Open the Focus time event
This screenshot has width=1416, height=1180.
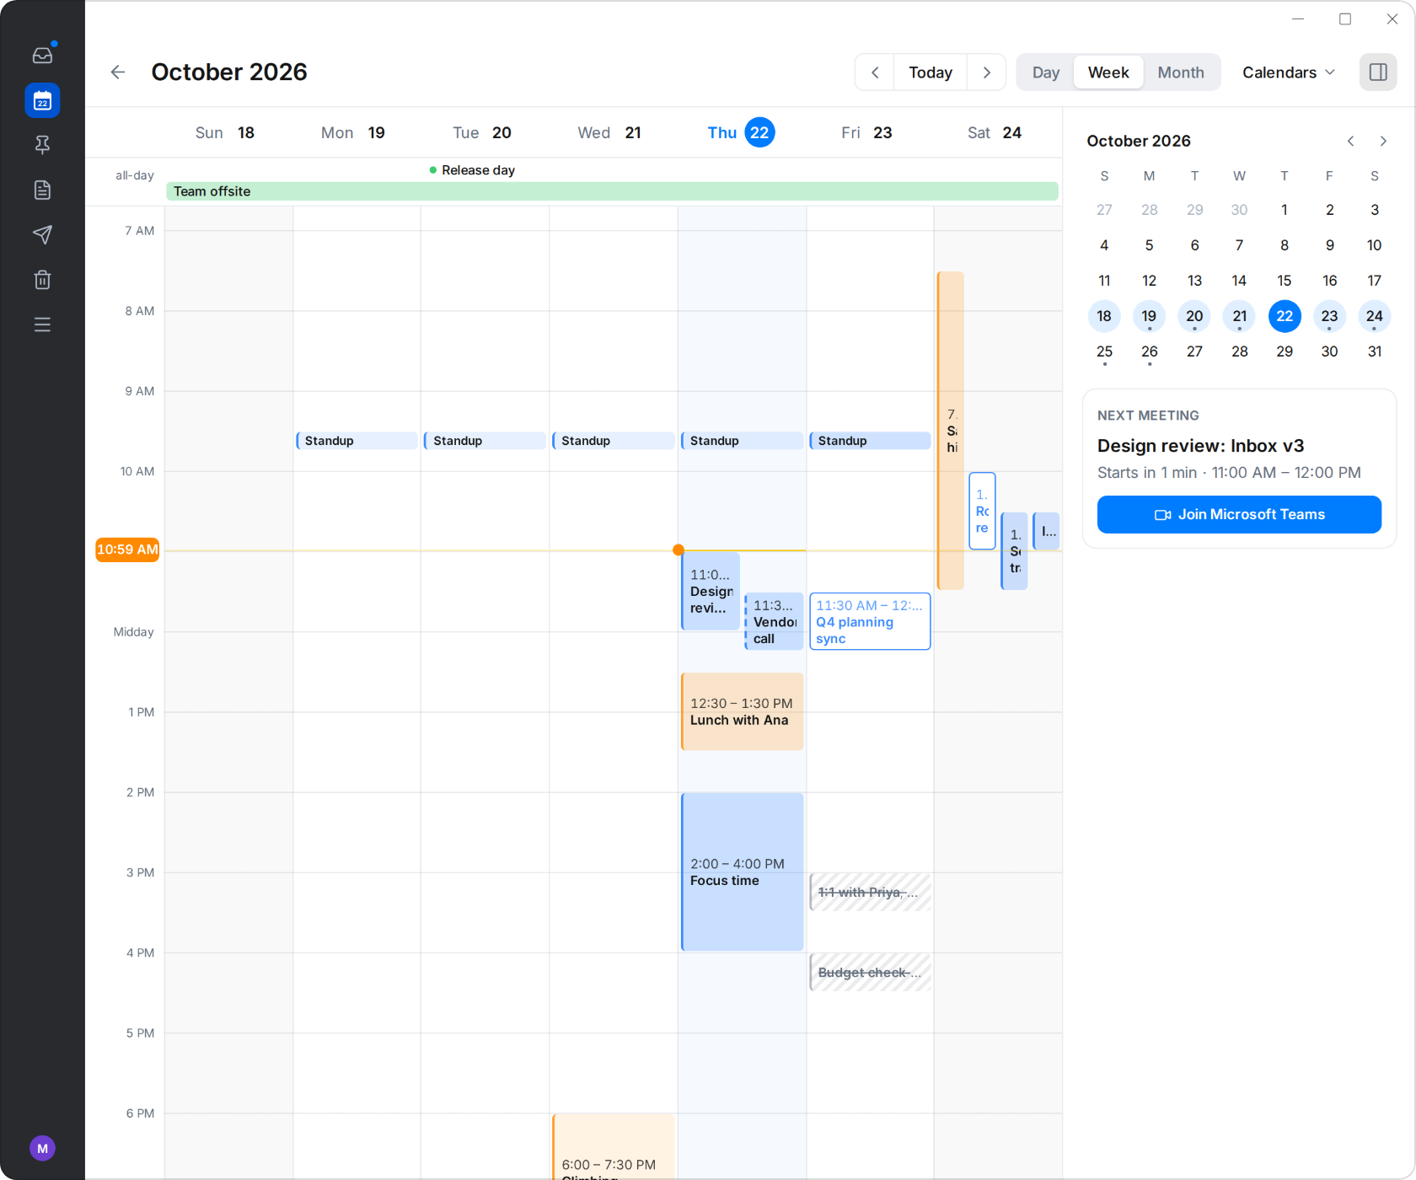pos(742,872)
